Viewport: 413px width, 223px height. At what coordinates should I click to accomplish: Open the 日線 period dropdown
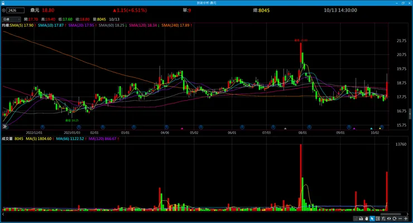tap(11, 19)
